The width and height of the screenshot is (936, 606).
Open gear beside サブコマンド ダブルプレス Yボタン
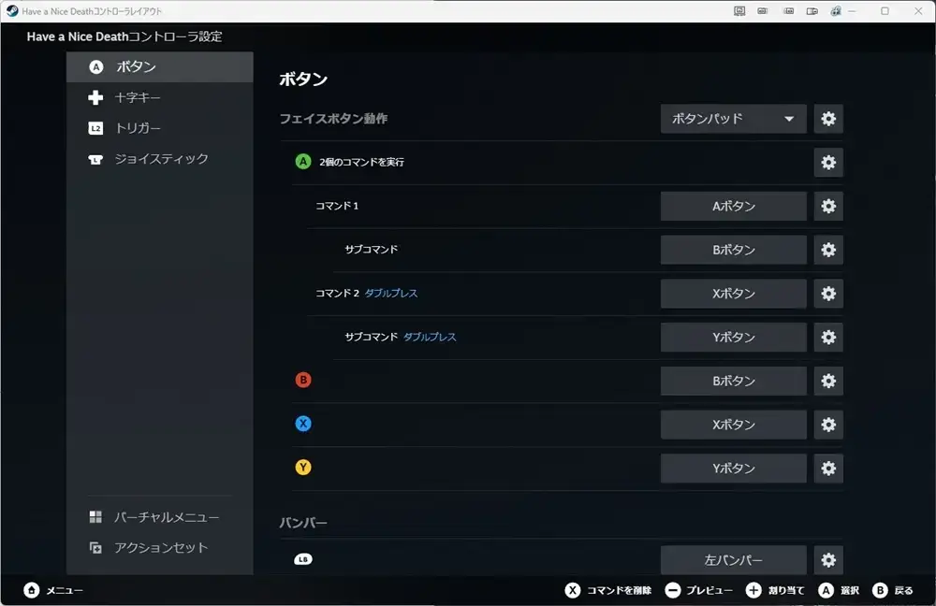pos(828,337)
